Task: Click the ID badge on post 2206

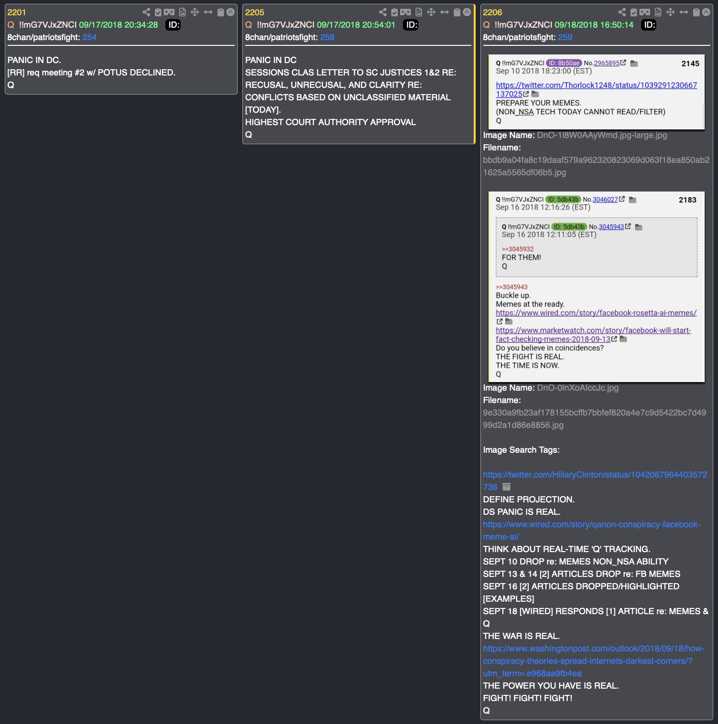Action: pyautogui.click(x=649, y=25)
